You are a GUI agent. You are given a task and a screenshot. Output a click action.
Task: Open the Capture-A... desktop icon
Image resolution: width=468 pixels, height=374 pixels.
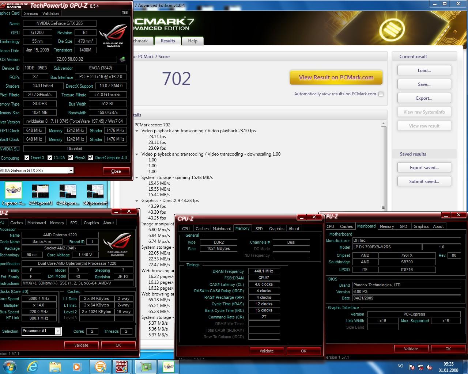(x=13, y=194)
